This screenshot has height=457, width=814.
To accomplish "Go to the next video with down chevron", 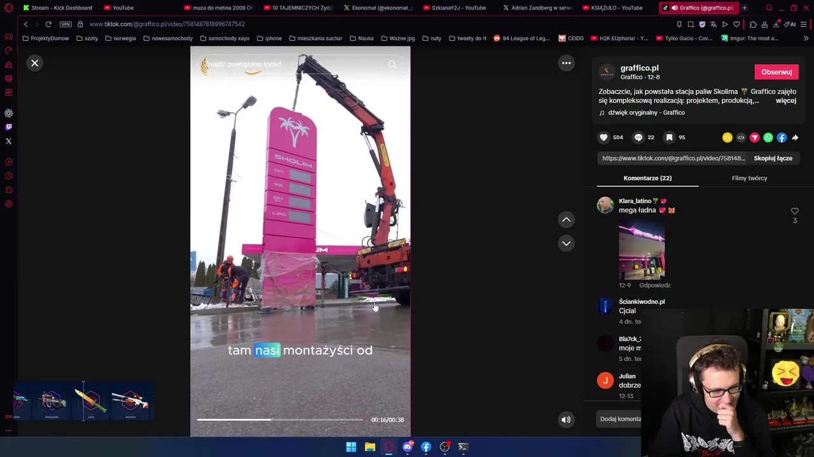I will point(566,243).
